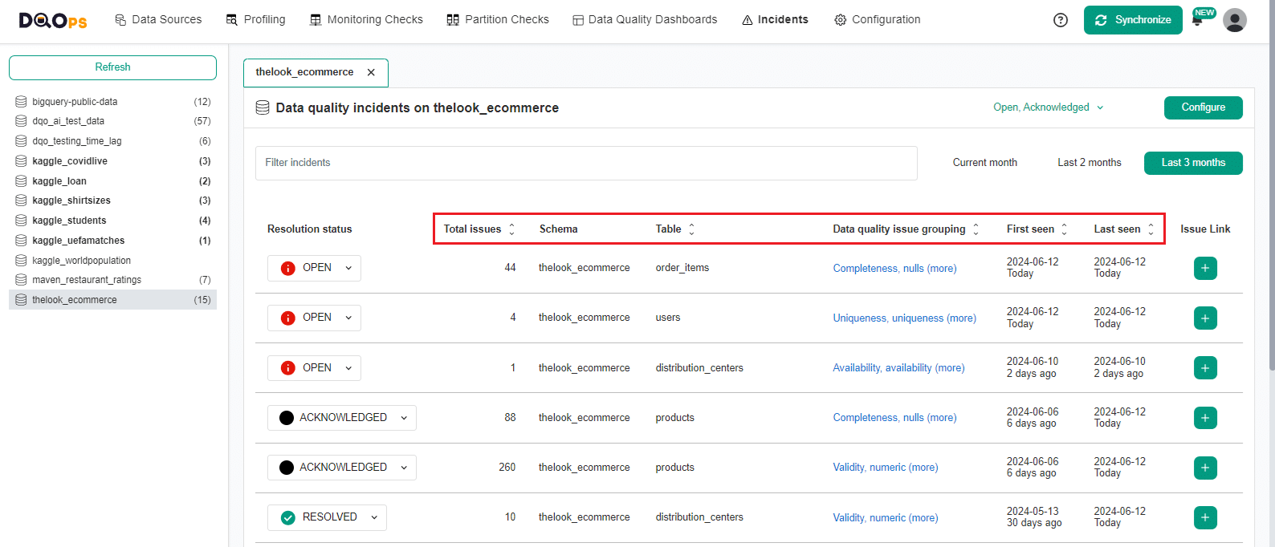The image size is (1275, 547).
Task: Click database icon beside kaggle_worldpopulation
Action: pyautogui.click(x=21, y=261)
